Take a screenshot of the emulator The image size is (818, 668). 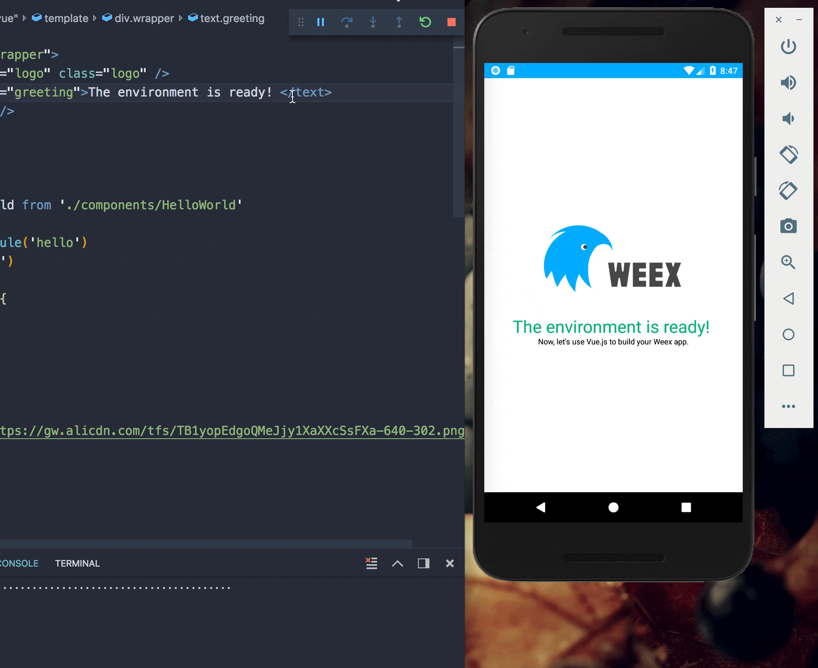click(x=789, y=226)
